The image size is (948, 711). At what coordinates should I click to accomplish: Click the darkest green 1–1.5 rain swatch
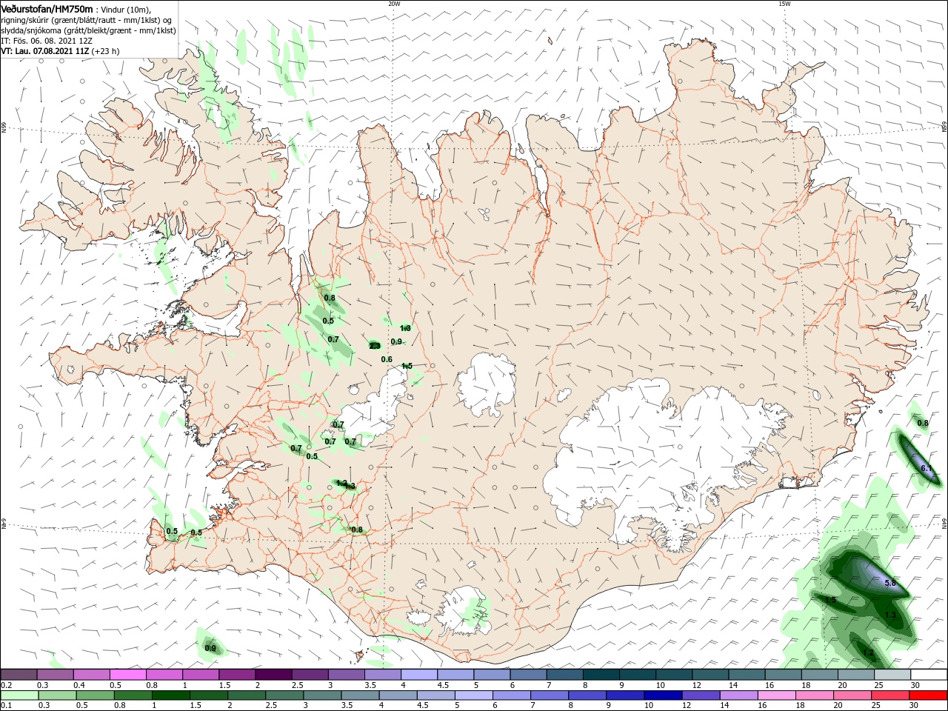tap(171, 695)
